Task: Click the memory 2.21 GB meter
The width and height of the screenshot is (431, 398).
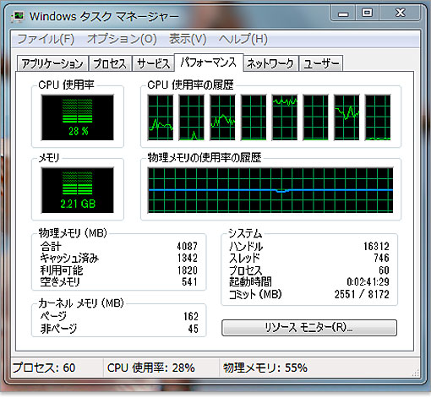Action: [x=78, y=190]
